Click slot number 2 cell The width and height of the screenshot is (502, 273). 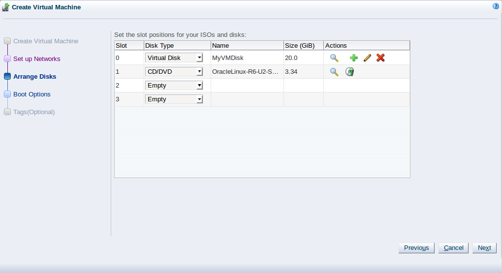(x=129, y=86)
